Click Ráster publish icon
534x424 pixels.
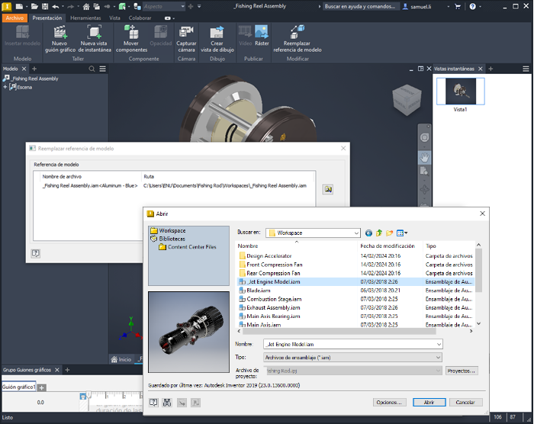click(262, 32)
